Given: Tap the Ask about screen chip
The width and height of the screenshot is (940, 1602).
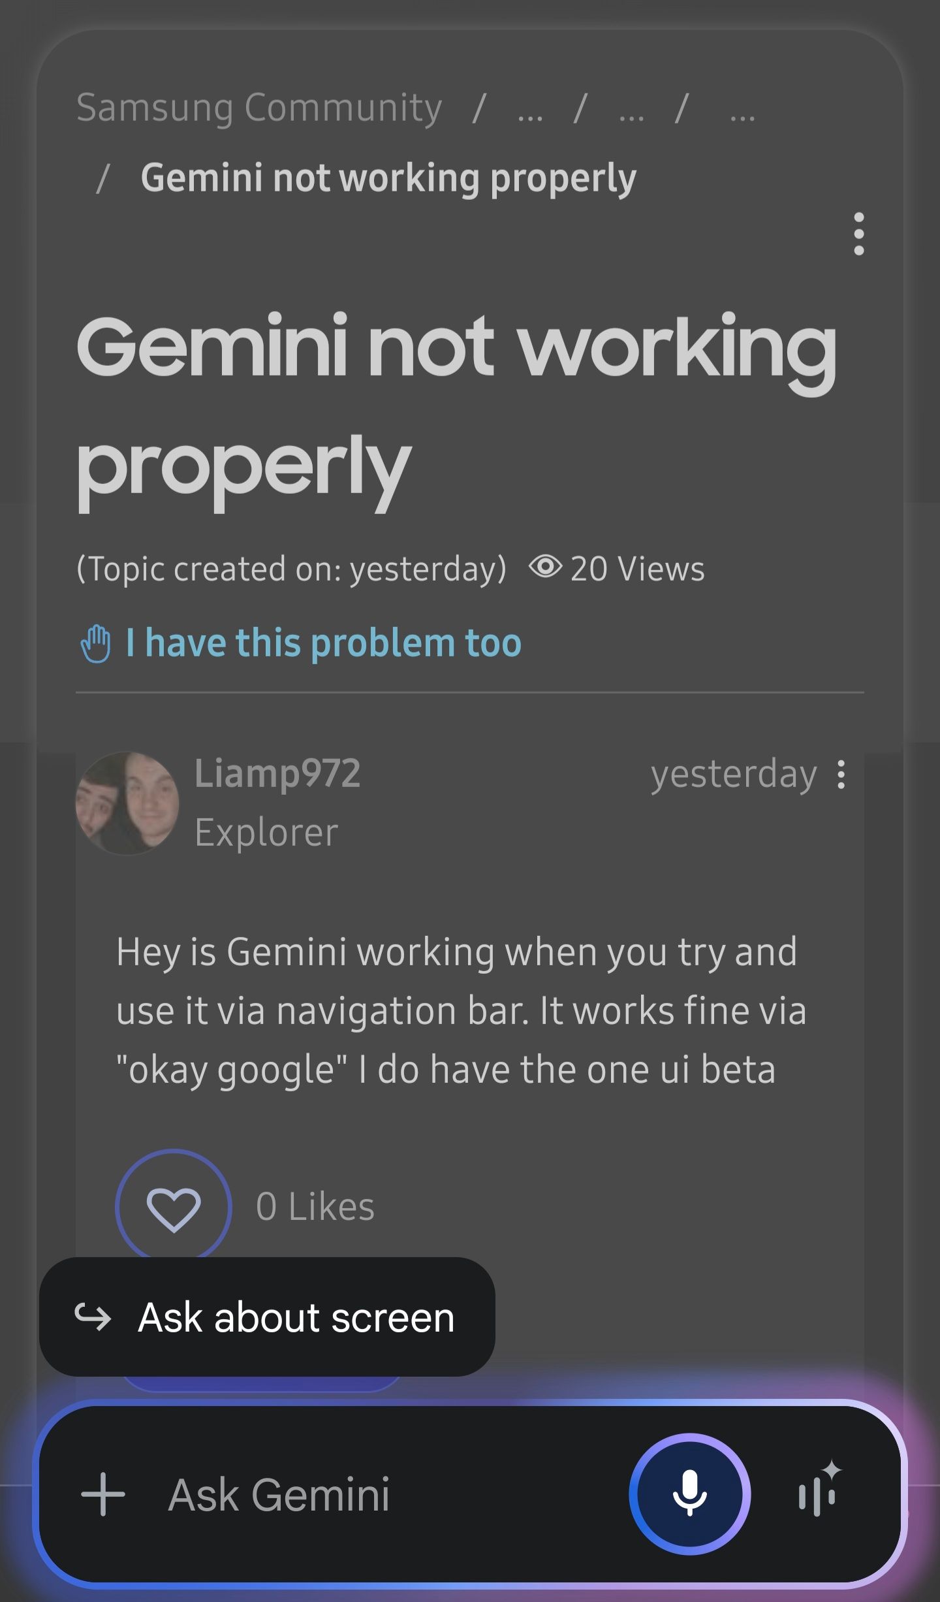Looking at the screenshot, I should click(267, 1317).
